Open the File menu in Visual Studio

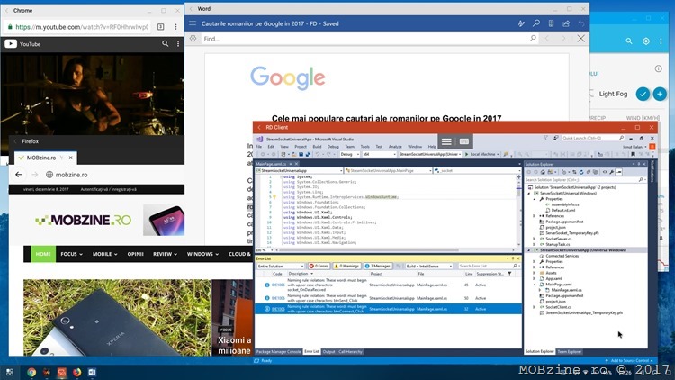pyautogui.click(x=258, y=147)
